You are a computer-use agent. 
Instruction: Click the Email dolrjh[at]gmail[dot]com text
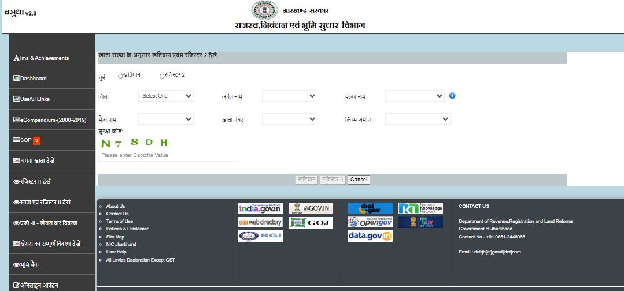tap(490, 252)
